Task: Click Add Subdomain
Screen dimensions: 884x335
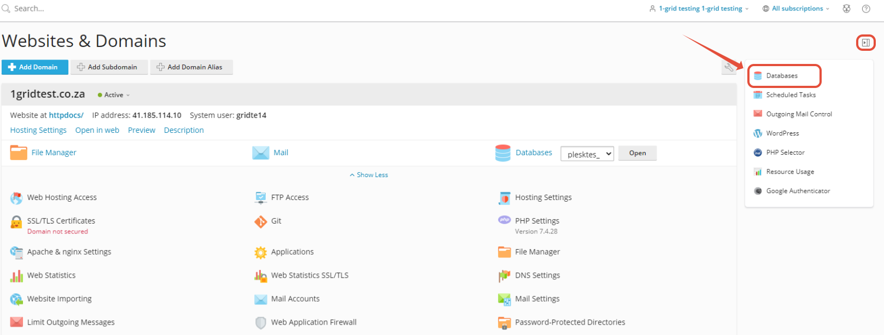Action: 109,67
